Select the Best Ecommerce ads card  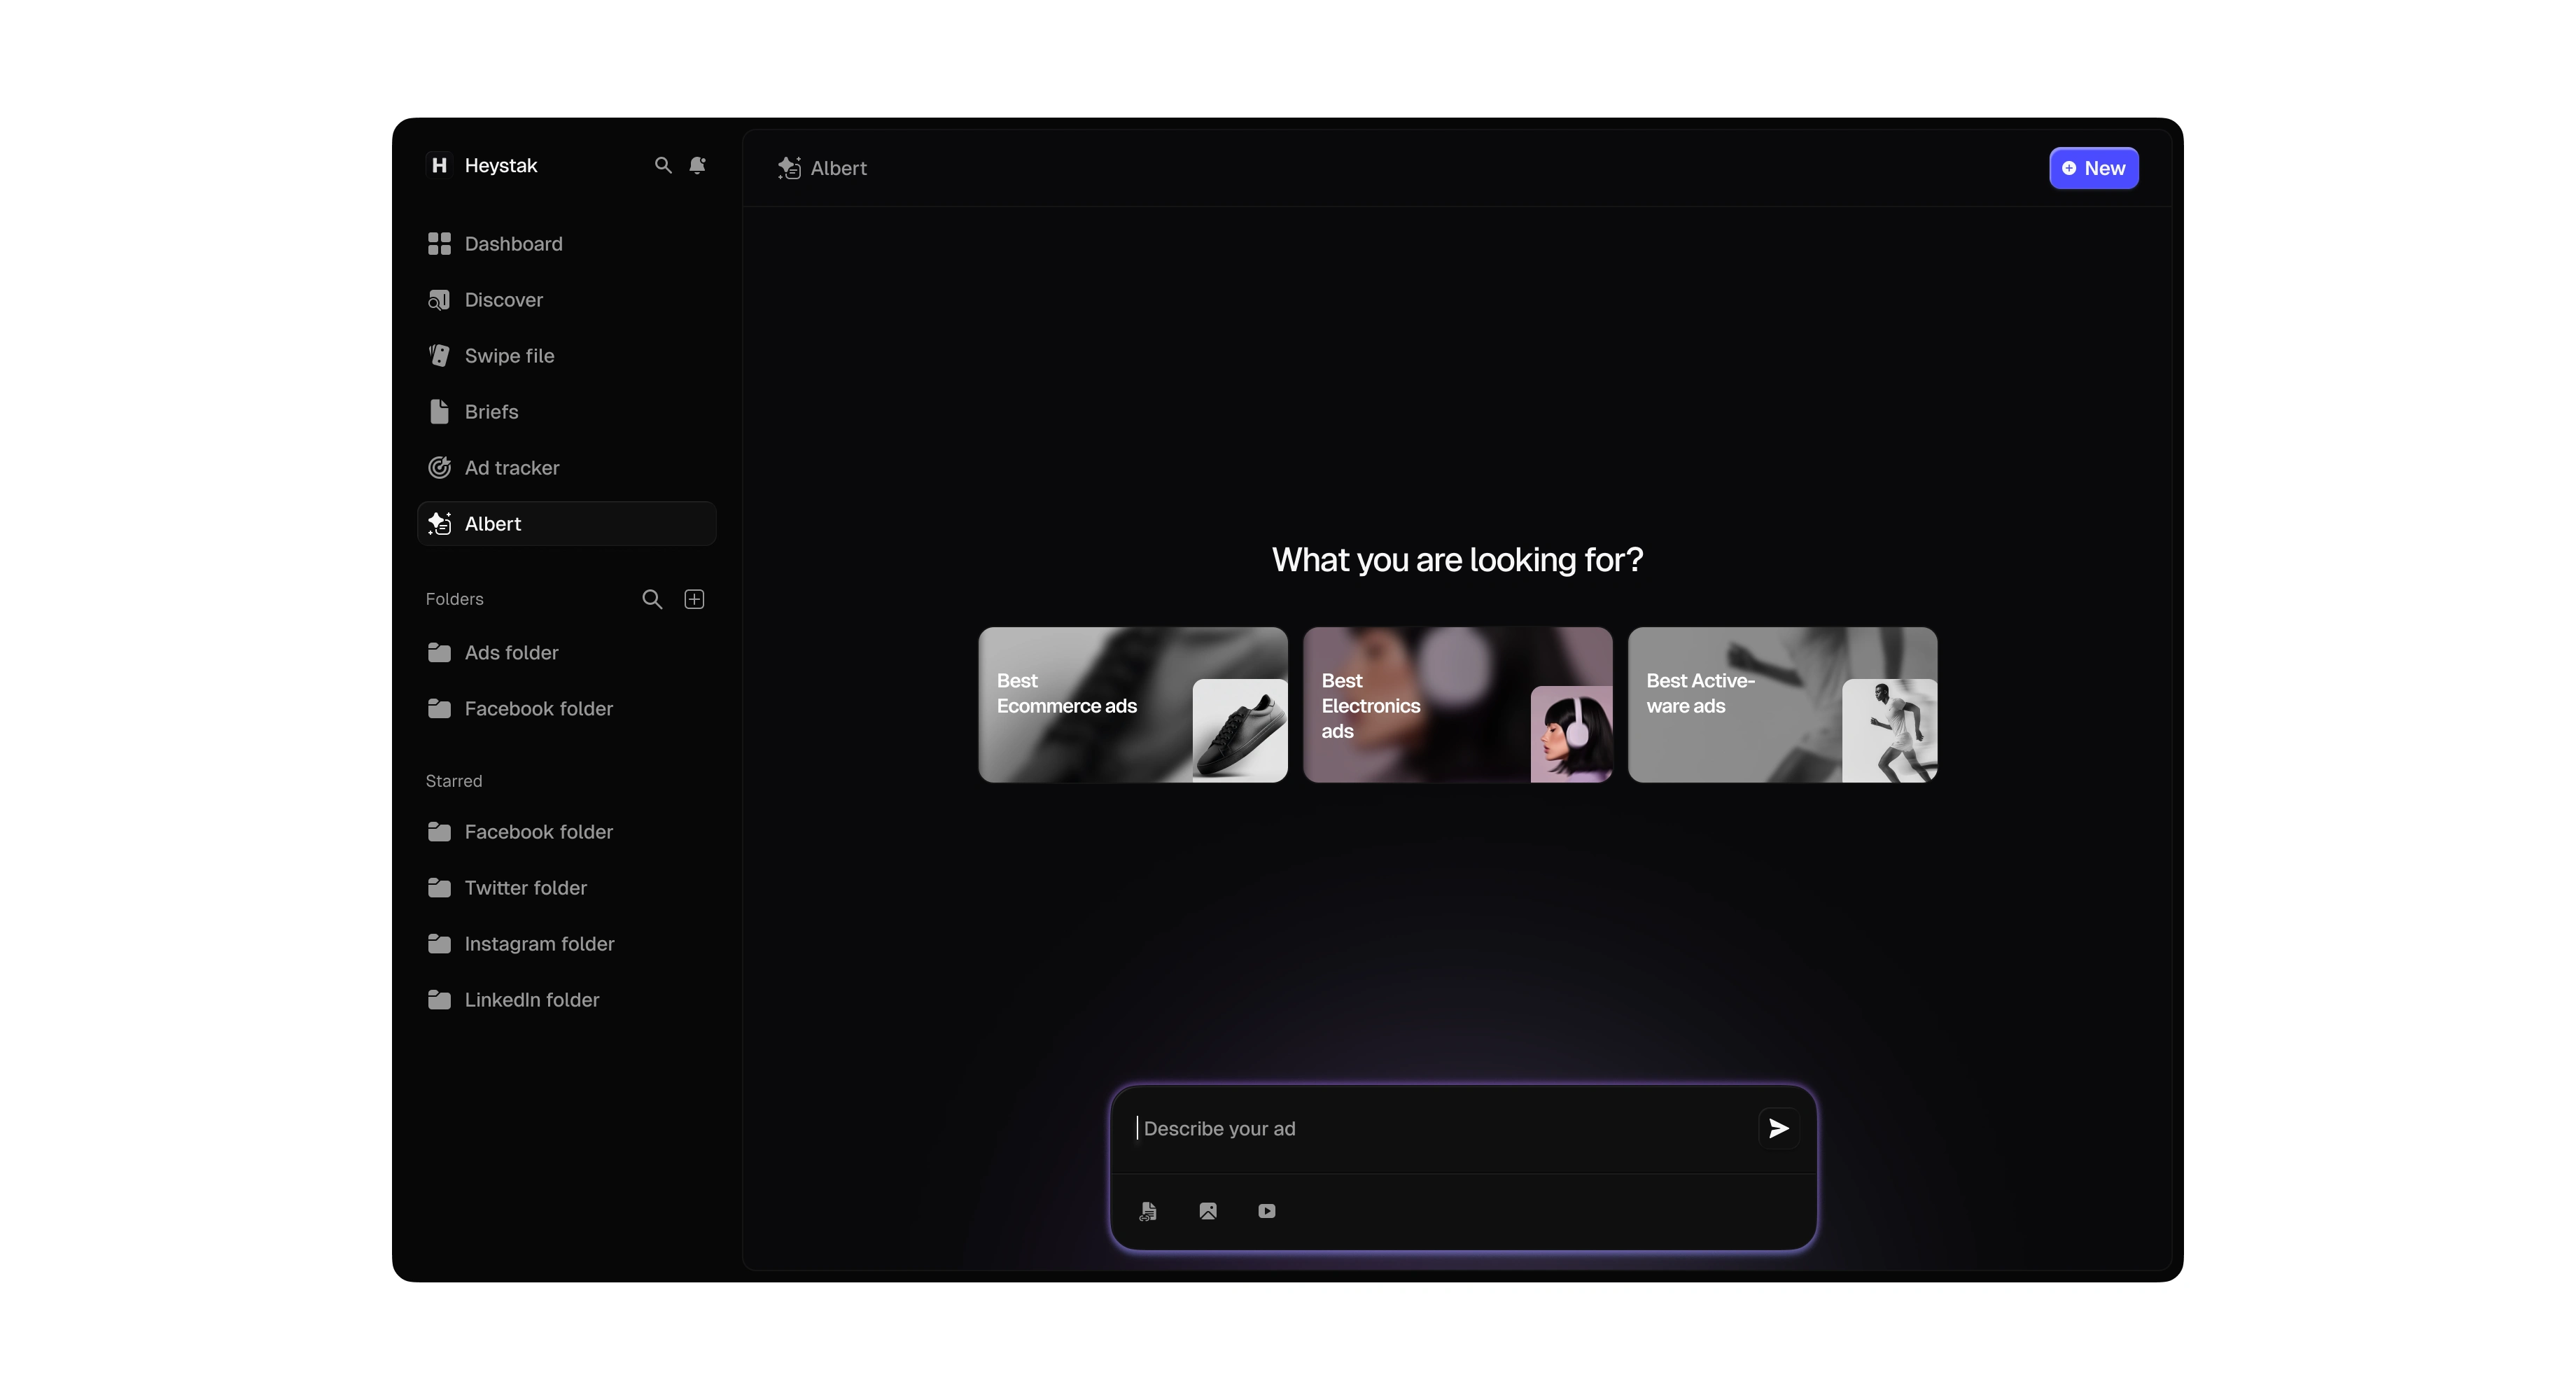point(1132,705)
